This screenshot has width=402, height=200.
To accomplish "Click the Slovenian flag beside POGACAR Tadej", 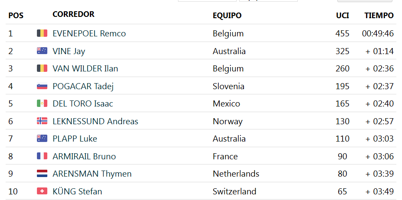I will click(x=42, y=86).
